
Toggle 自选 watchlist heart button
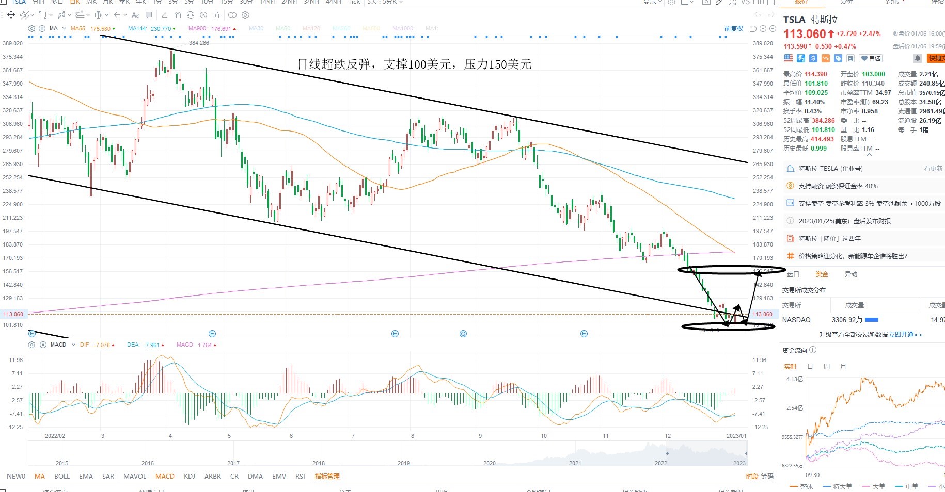point(871,58)
